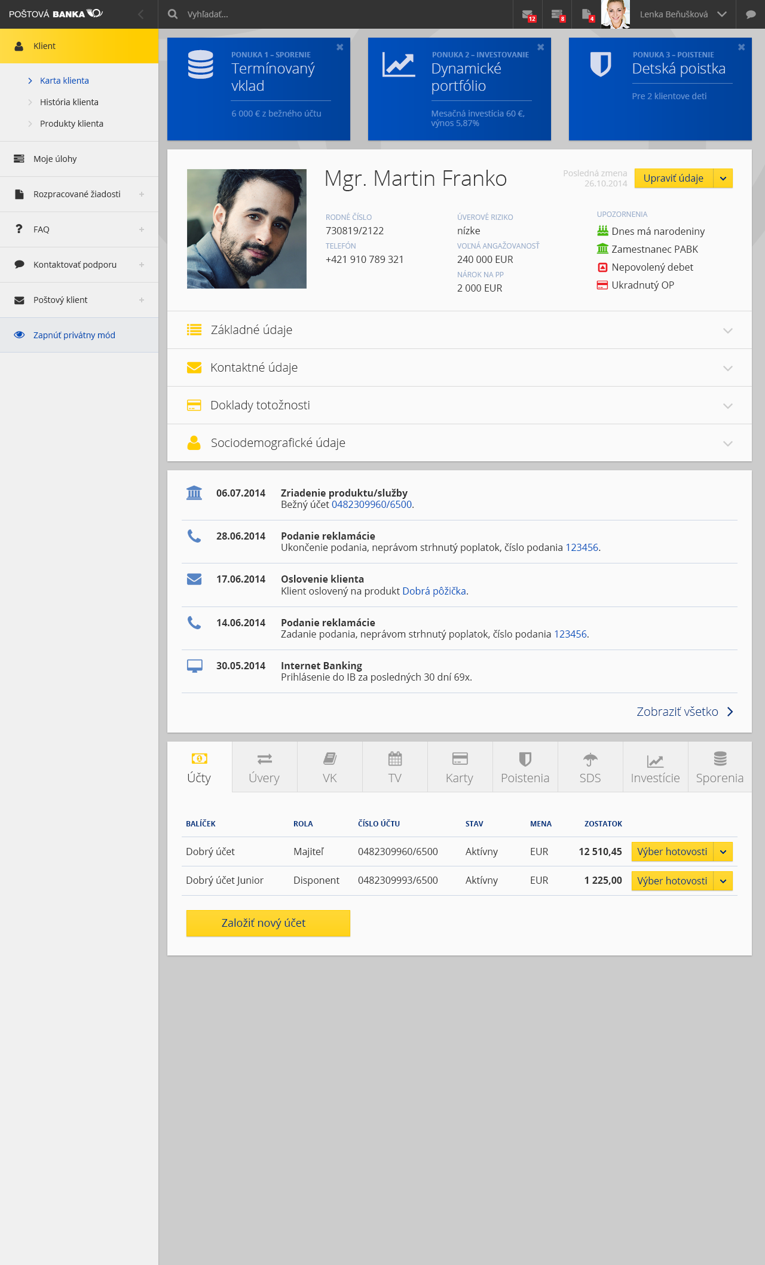Switch to the Investície tab
Viewport: 765px width, 1265px height.
(x=656, y=767)
